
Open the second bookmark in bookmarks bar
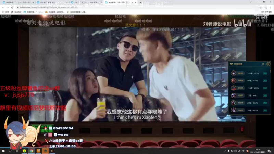click(16, 12)
